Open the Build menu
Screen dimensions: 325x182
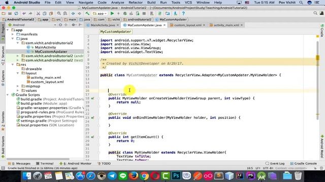pyautogui.click(x=151, y=3)
